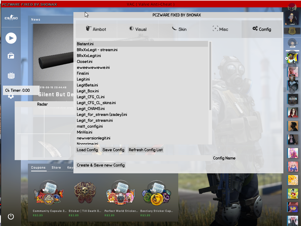Screen dimensions: 301x226
Task: Click the News panel header
Action: 36,19
